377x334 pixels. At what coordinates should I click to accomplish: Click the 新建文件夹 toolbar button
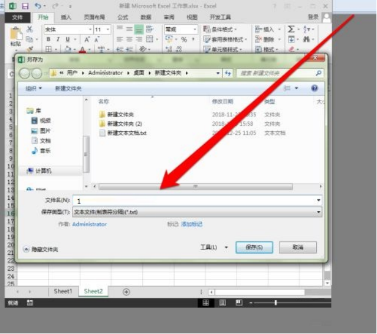coord(68,89)
